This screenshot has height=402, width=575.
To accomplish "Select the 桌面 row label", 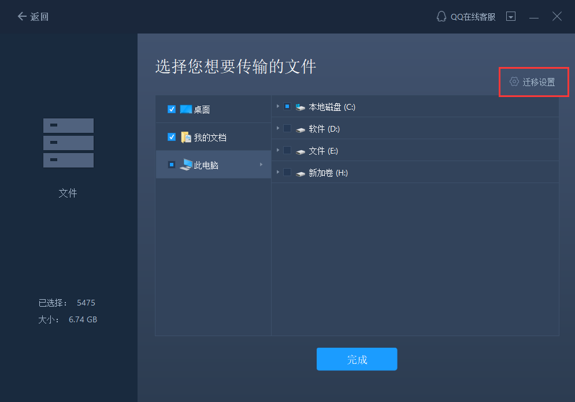I will (x=202, y=110).
